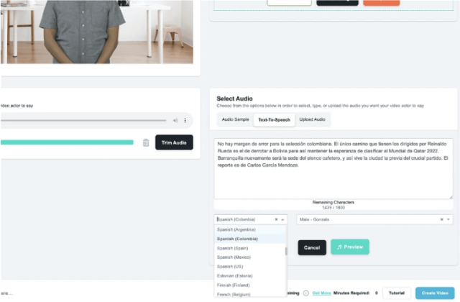Clear the Spanish (Colombia) language selection
Viewport: 460px width, 302px height.
point(276,219)
